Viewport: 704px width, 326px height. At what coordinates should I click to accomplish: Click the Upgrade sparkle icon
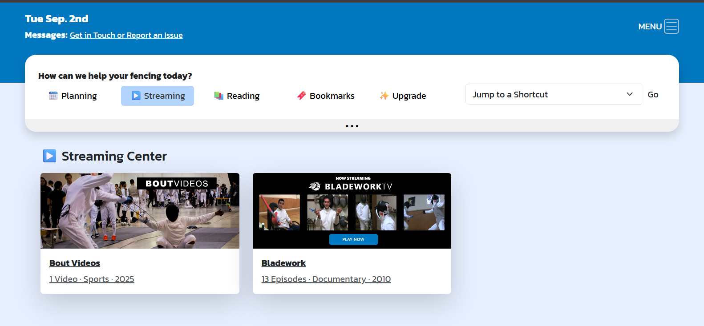click(x=384, y=96)
